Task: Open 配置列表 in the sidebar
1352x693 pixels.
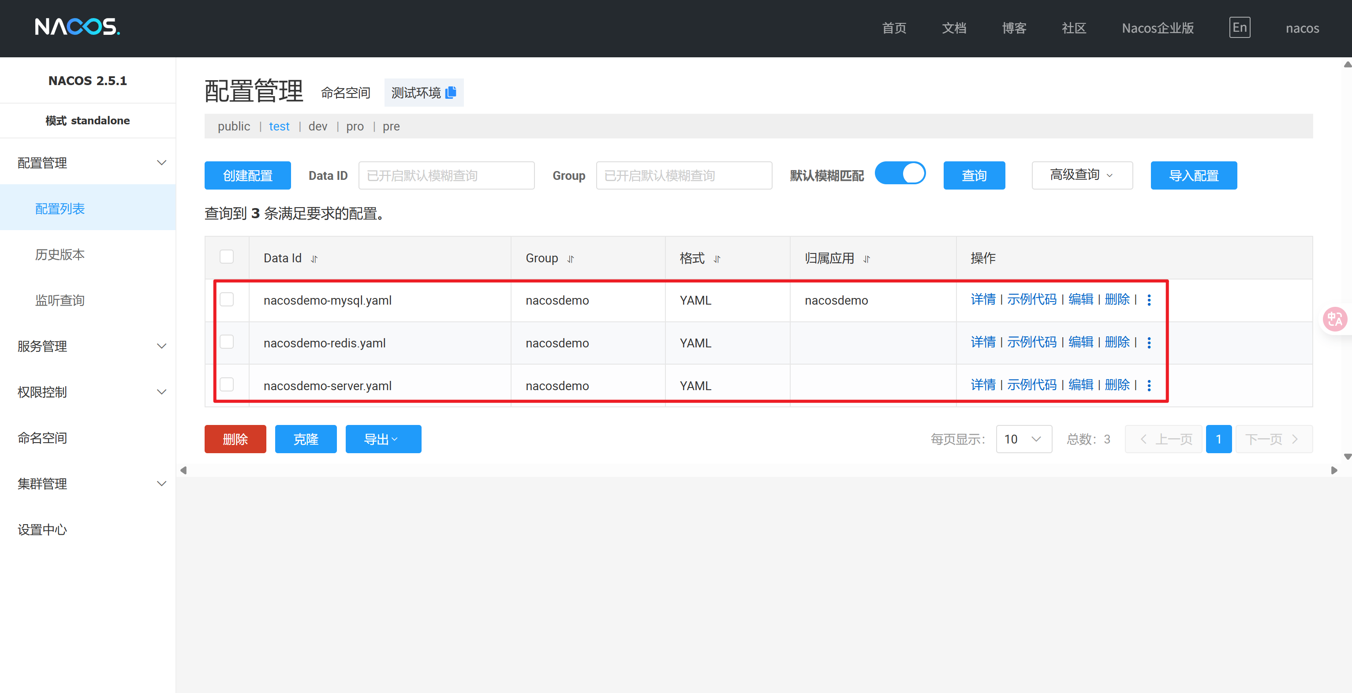Action: 88,208
